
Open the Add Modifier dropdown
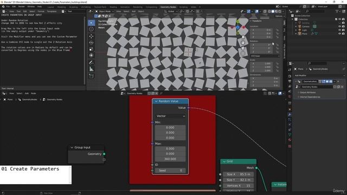point(319,76)
